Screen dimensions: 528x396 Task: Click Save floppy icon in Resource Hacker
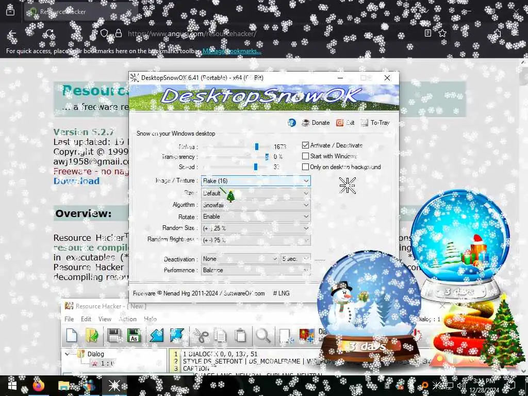(x=114, y=336)
